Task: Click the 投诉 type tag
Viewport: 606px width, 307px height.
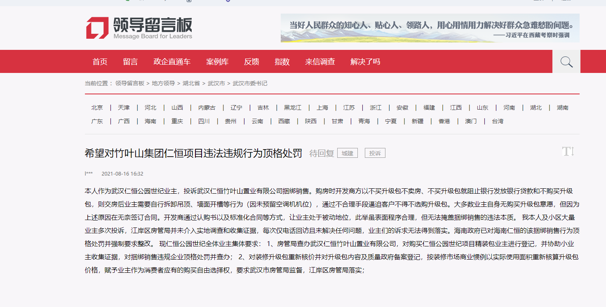Action: [375, 153]
